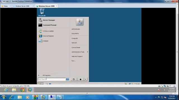Screen dimensions: 179x100
Task: Launch Windows Media Player from the bottom taskbar
Action: (x=27, y=97)
